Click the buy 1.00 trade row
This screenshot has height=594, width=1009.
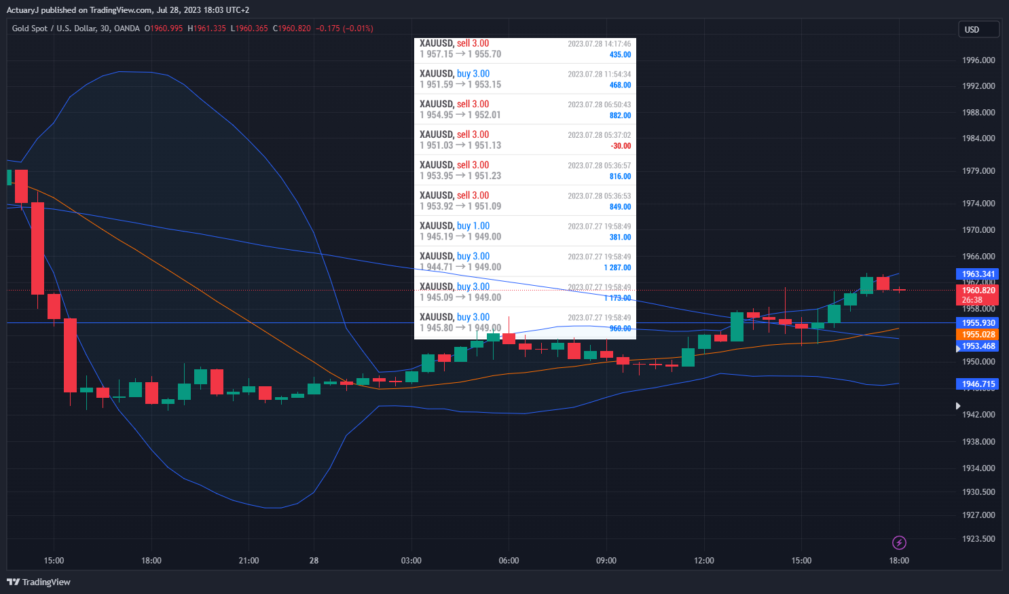pyautogui.click(x=525, y=231)
